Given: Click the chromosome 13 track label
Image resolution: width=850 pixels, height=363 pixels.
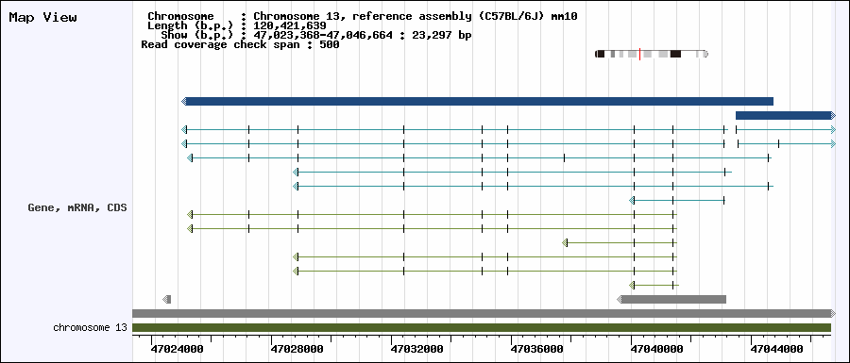Looking at the screenshot, I should click(x=90, y=328).
